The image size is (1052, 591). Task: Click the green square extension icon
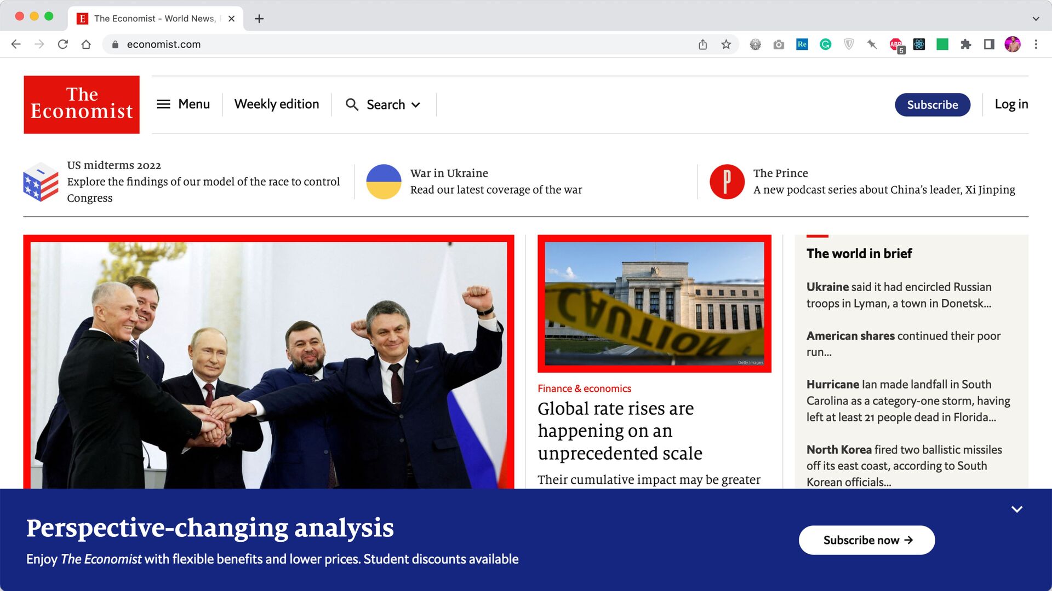tap(942, 44)
